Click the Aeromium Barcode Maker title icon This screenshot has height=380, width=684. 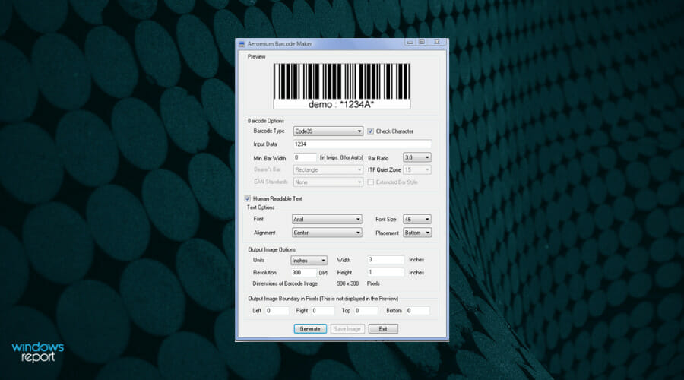(x=242, y=44)
